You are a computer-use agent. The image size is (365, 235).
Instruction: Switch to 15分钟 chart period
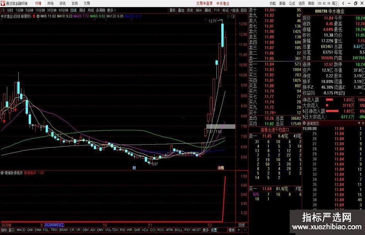click(40, 10)
